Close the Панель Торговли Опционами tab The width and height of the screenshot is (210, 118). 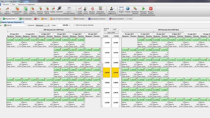coord(23,22)
